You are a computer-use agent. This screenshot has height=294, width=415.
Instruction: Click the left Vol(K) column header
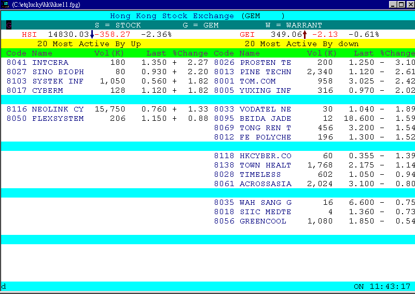pyautogui.click(x=109, y=53)
